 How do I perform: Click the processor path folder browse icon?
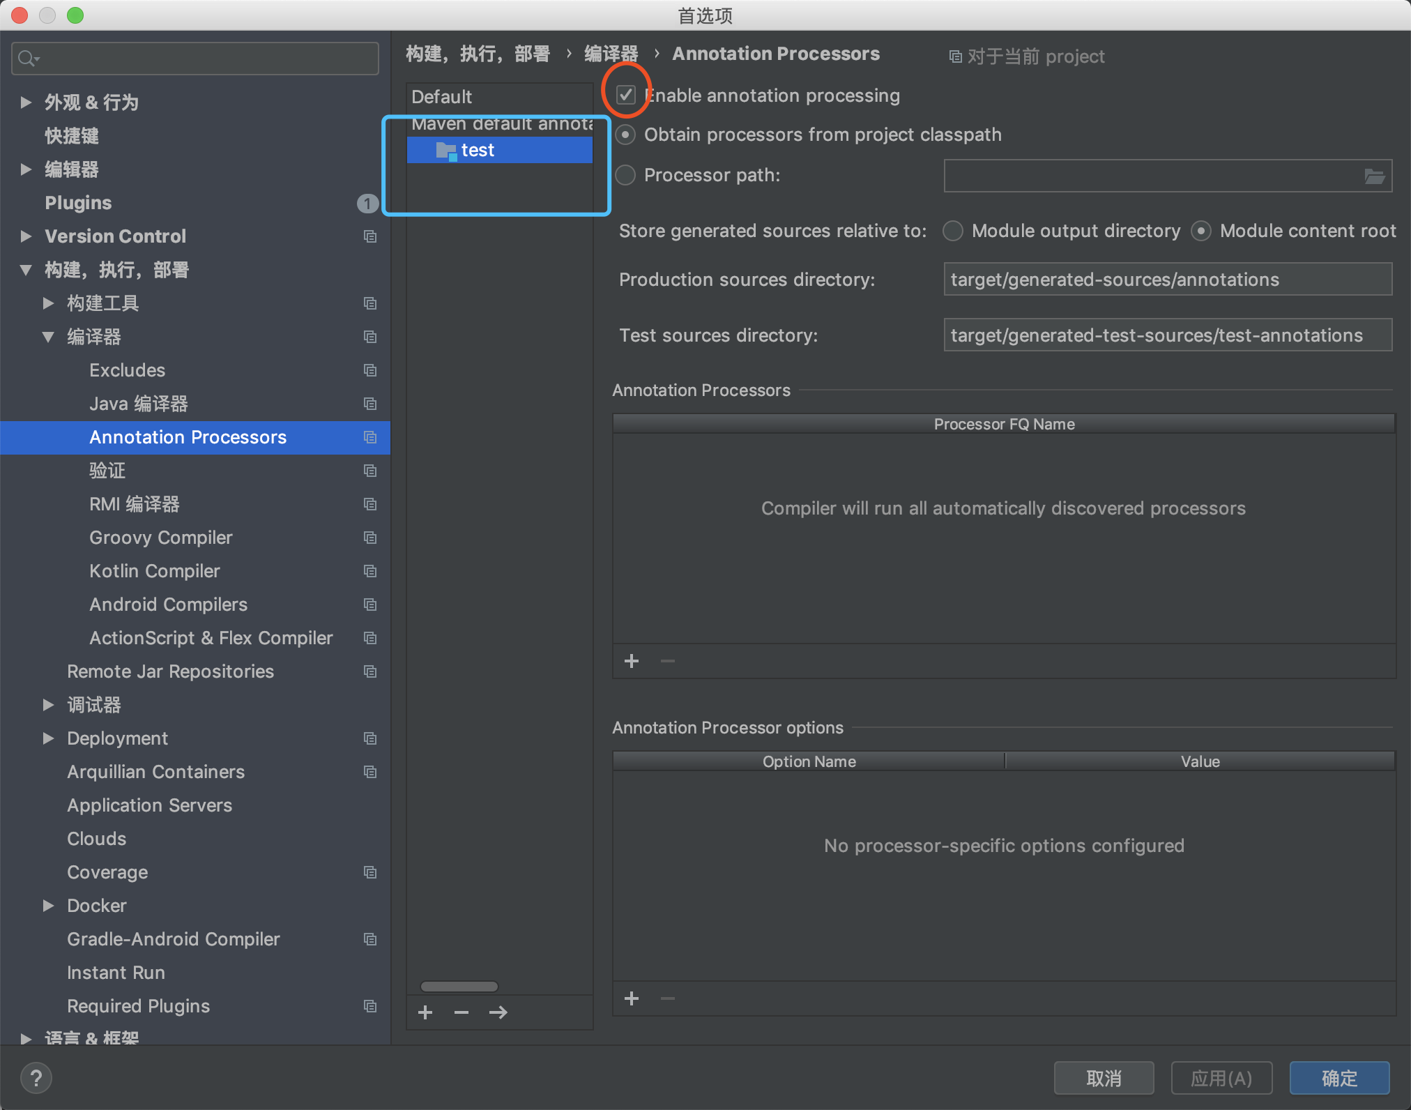point(1374,176)
